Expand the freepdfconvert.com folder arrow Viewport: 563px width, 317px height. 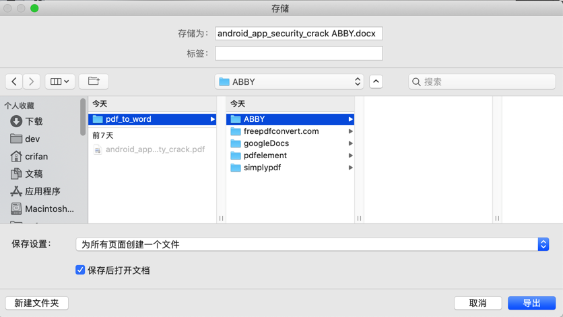tap(350, 131)
